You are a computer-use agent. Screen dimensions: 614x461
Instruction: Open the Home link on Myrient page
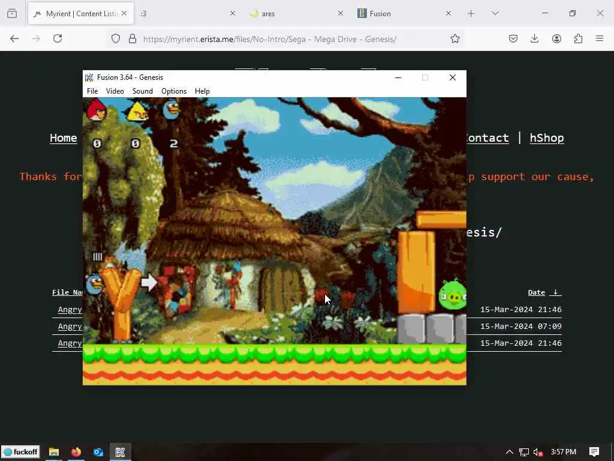coord(64,138)
